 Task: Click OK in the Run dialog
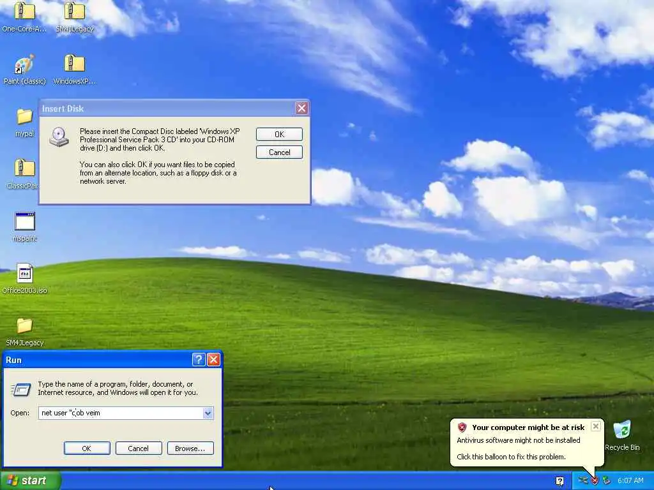pos(87,449)
